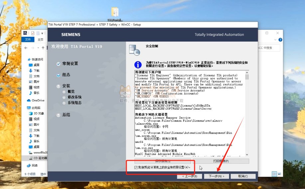Switch Explorer to large icons view

coord(279,174)
